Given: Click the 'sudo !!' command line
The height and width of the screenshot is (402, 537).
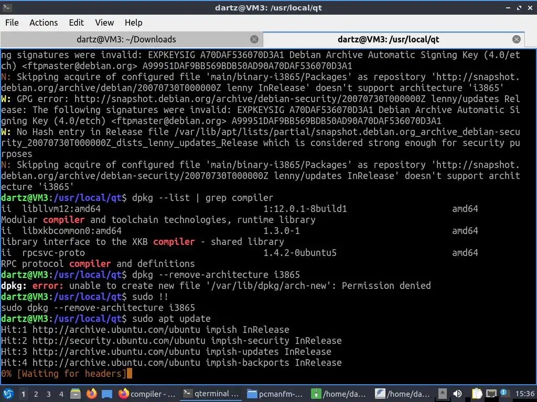Looking at the screenshot, I should (x=150, y=296).
